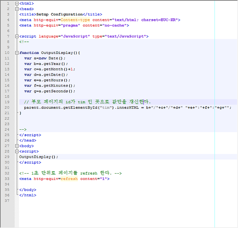Click the language="JavaScript" attribute on line 7
238x228 pixels.
pos(64,36)
